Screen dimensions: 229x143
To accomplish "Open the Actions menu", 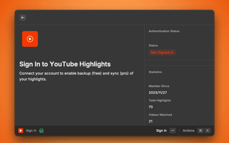I will (x=189, y=130).
